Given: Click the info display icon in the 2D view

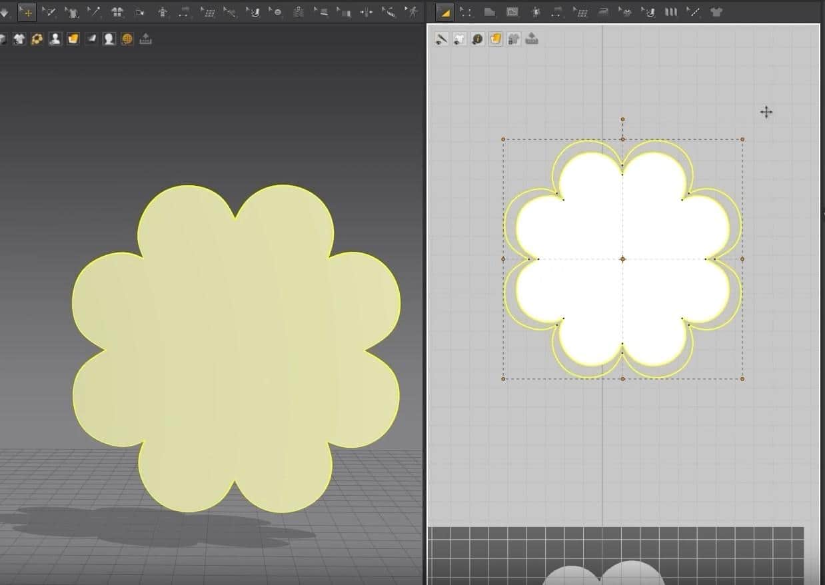Looking at the screenshot, I should 477,39.
